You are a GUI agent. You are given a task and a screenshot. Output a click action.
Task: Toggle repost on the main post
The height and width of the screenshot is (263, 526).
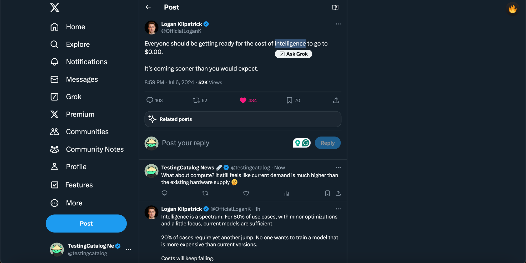[x=196, y=100]
